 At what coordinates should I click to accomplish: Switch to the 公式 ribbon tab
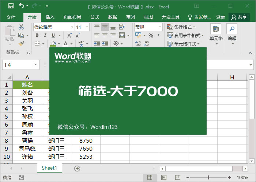[x=95, y=17]
